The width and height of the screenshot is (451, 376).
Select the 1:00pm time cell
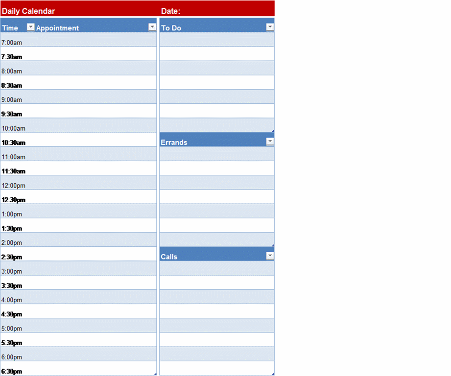click(18, 211)
